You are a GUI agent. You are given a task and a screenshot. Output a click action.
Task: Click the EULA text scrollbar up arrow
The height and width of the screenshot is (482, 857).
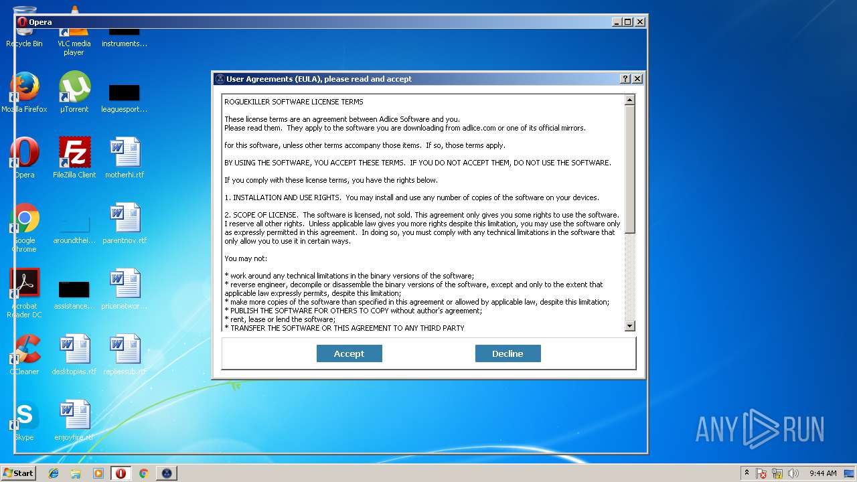pyautogui.click(x=629, y=100)
